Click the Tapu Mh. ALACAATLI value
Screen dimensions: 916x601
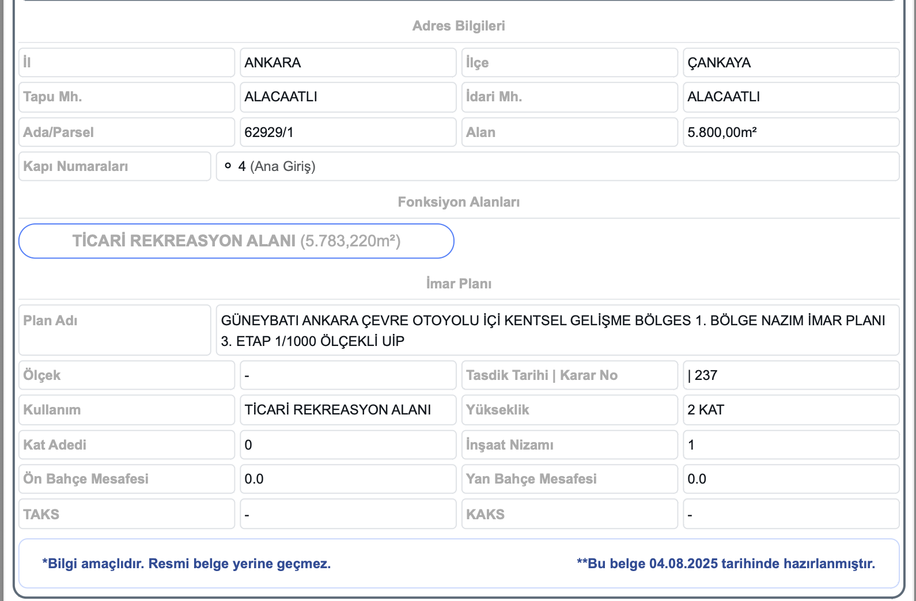click(x=281, y=97)
